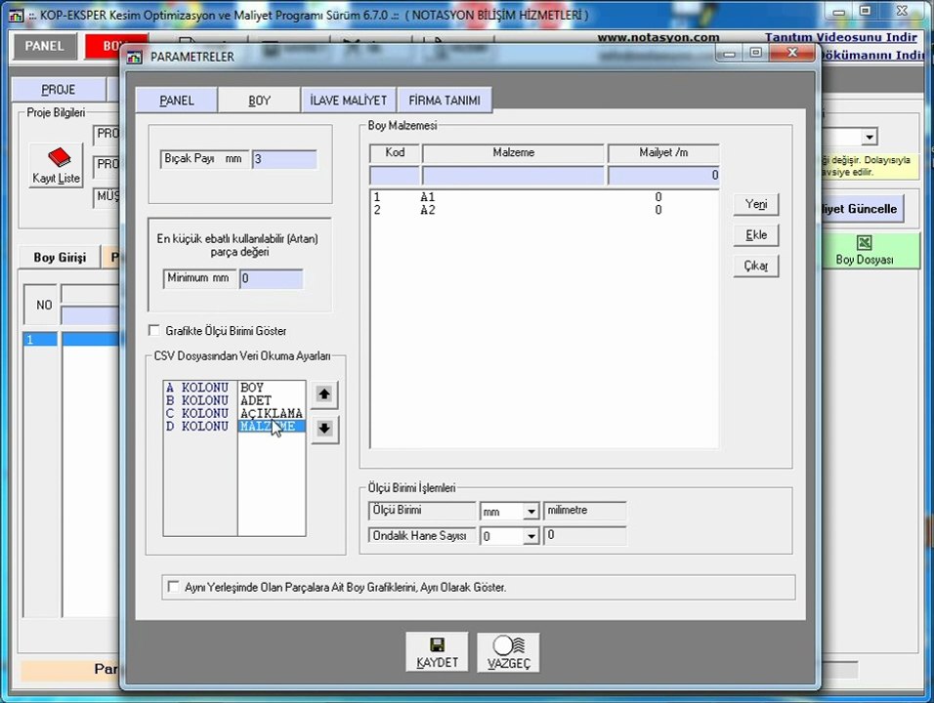This screenshot has width=934, height=703.
Task: Open the Dökümanını İndir link
Action: 871,55
